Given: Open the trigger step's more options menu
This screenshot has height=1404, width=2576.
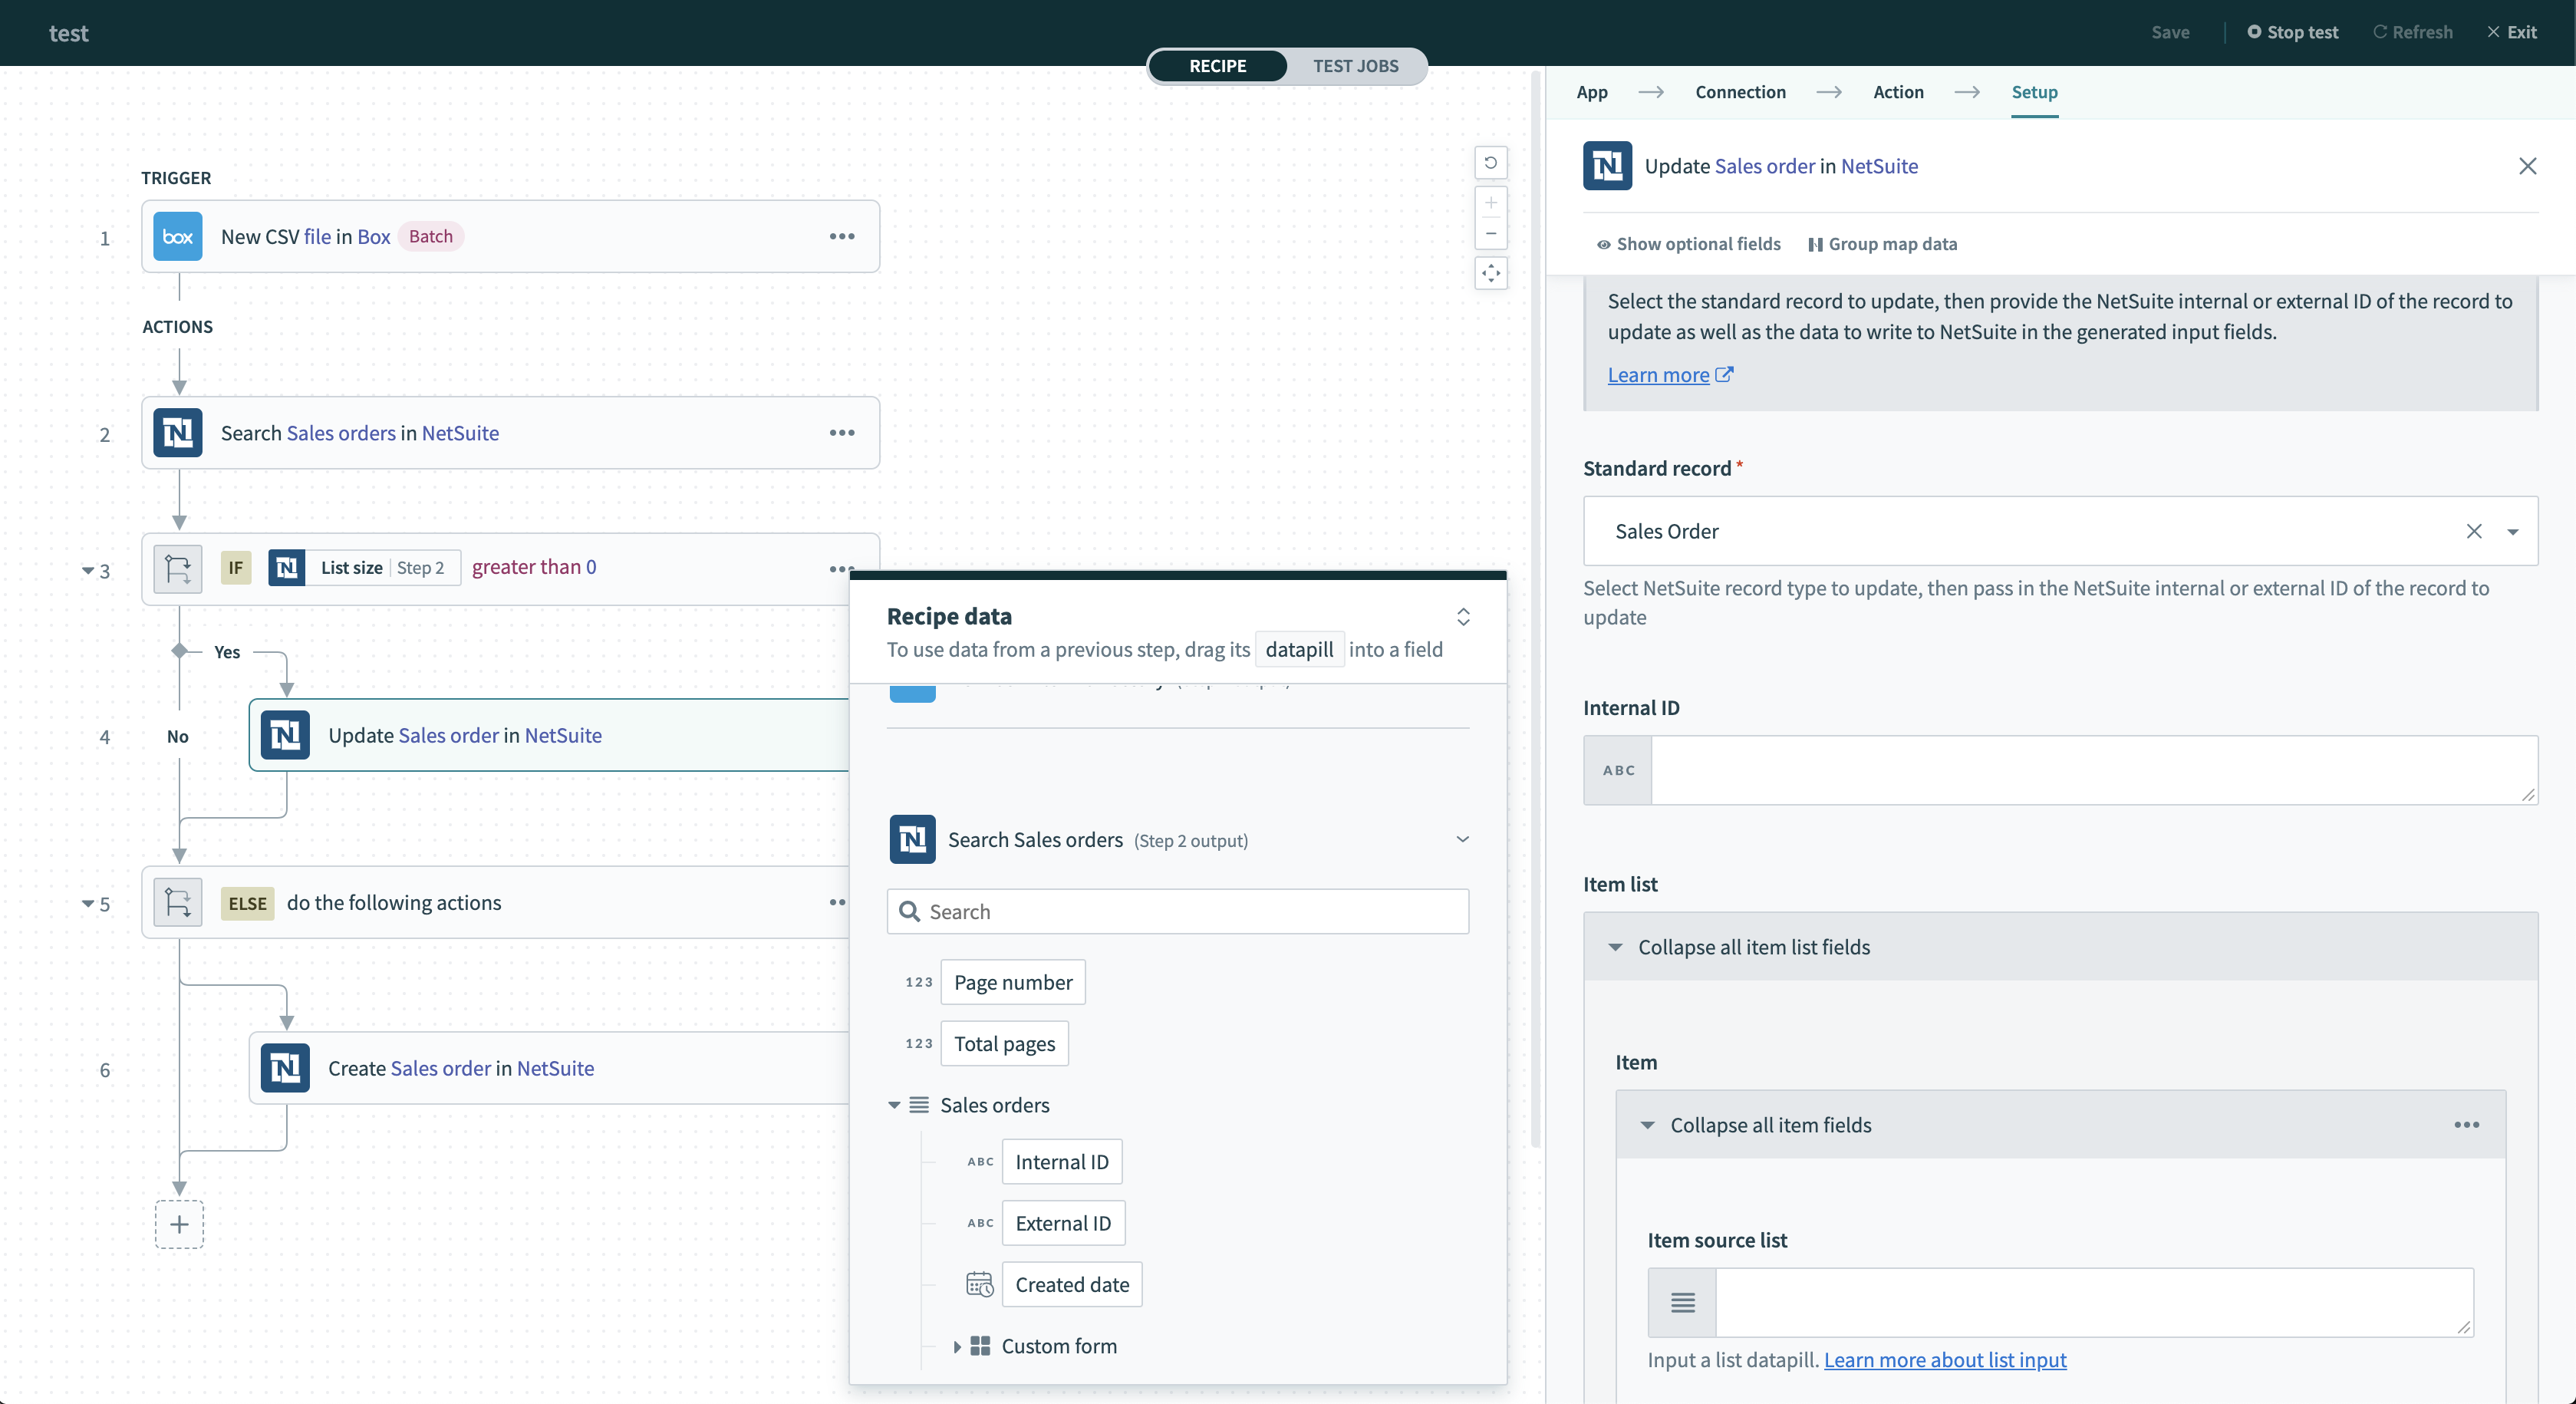Looking at the screenshot, I should click(x=842, y=236).
